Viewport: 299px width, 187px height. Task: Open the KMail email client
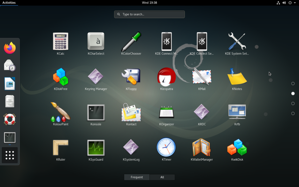tap(202, 79)
